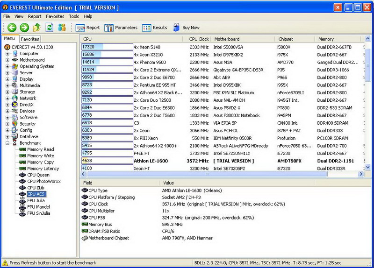The width and height of the screenshot is (374, 268).
Task: Select the CPU ZLib benchmark
Action: pyautogui.click(x=36, y=188)
